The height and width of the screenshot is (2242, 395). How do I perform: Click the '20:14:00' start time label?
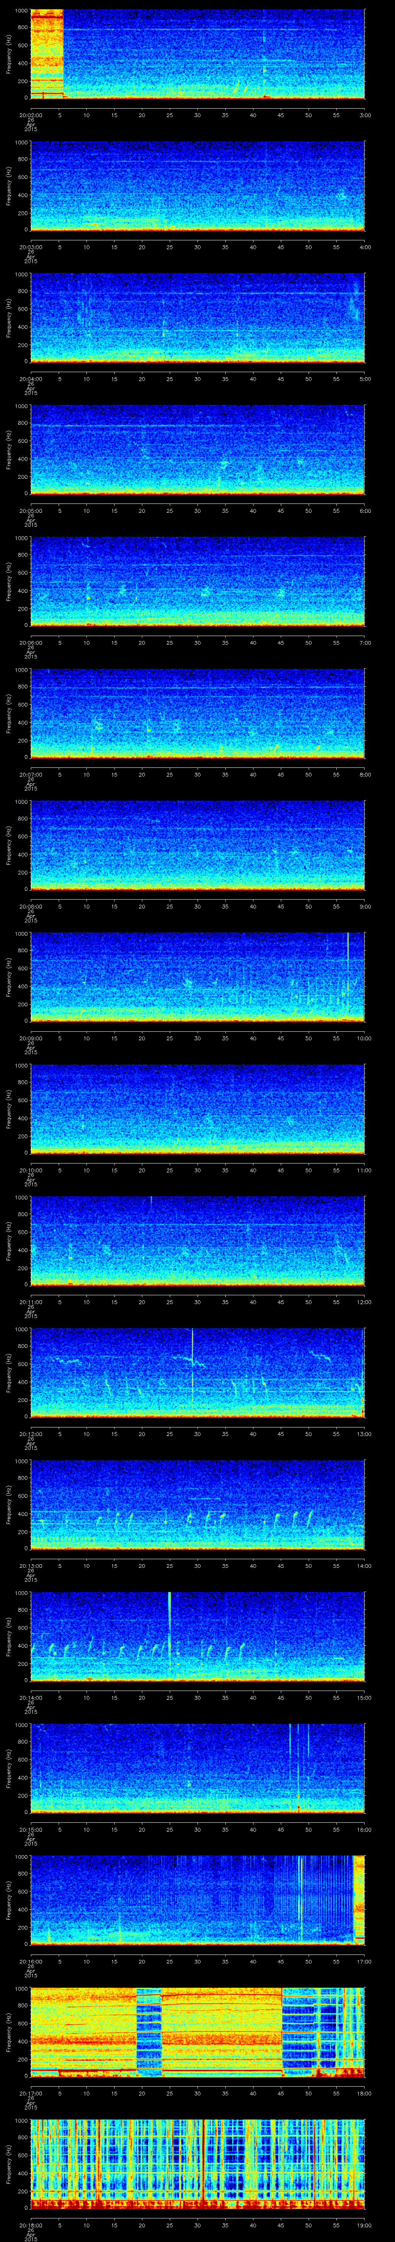pyautogui.click(x=30, y=1697)
